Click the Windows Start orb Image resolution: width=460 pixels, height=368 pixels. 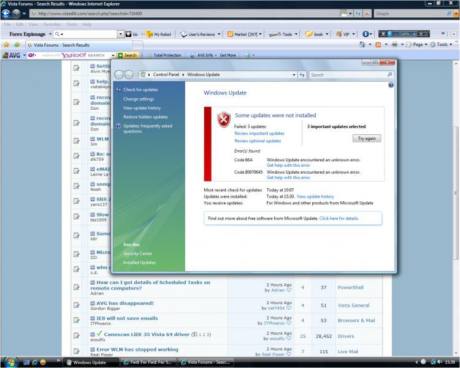coord(10,362)
